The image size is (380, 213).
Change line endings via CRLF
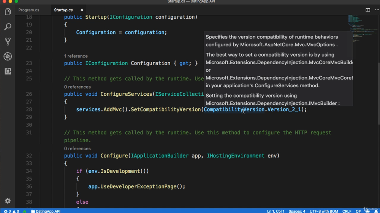(347, 211)
